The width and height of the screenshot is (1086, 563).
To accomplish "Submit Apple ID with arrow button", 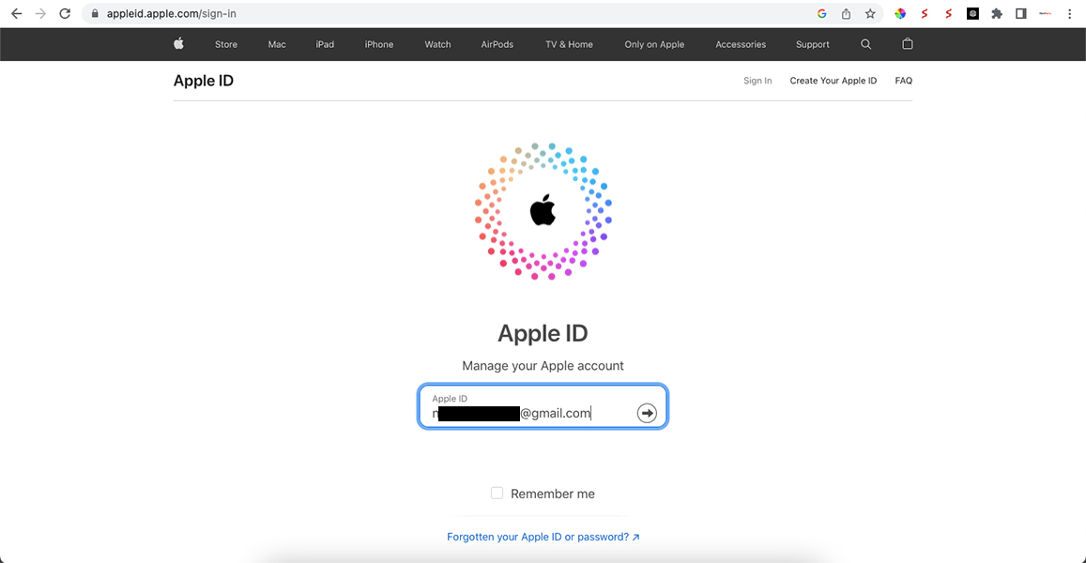I will coord(647,413).
